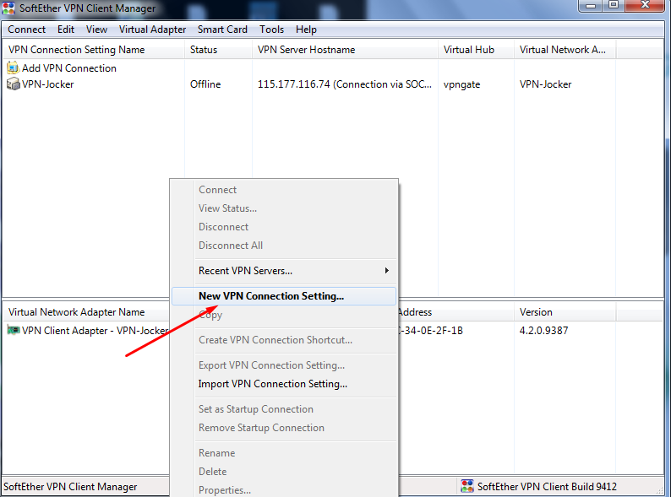Click Virtual Network Adapter Name column header

86,312
